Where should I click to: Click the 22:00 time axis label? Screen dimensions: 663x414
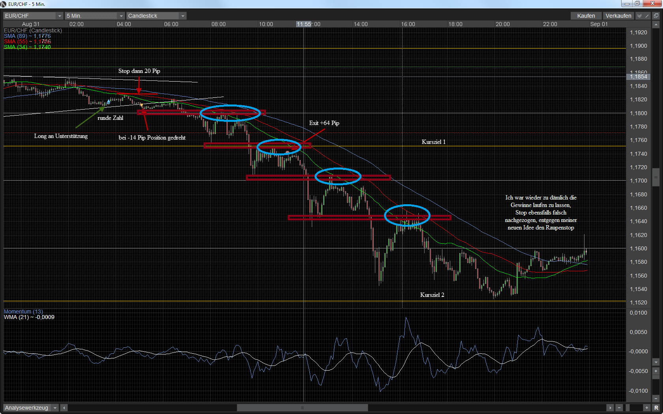550,24
